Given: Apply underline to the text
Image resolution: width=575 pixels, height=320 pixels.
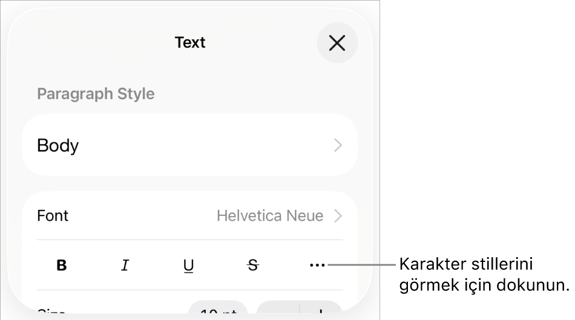Looking at the screenshot, I should tap(189, 265).
